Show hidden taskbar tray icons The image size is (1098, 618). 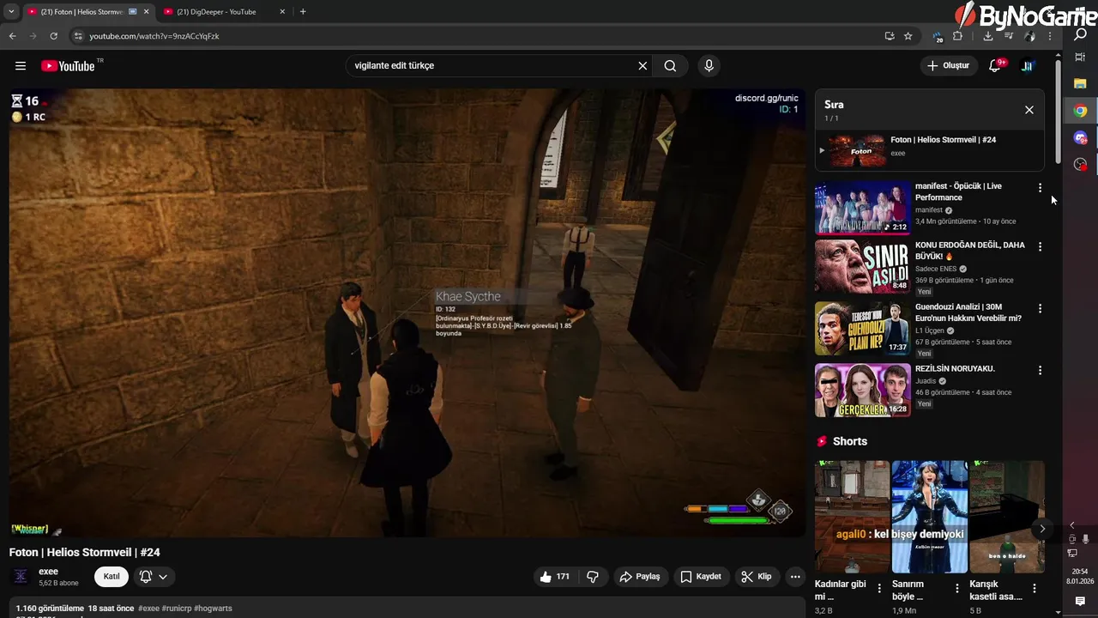(x=1071, y=524)
